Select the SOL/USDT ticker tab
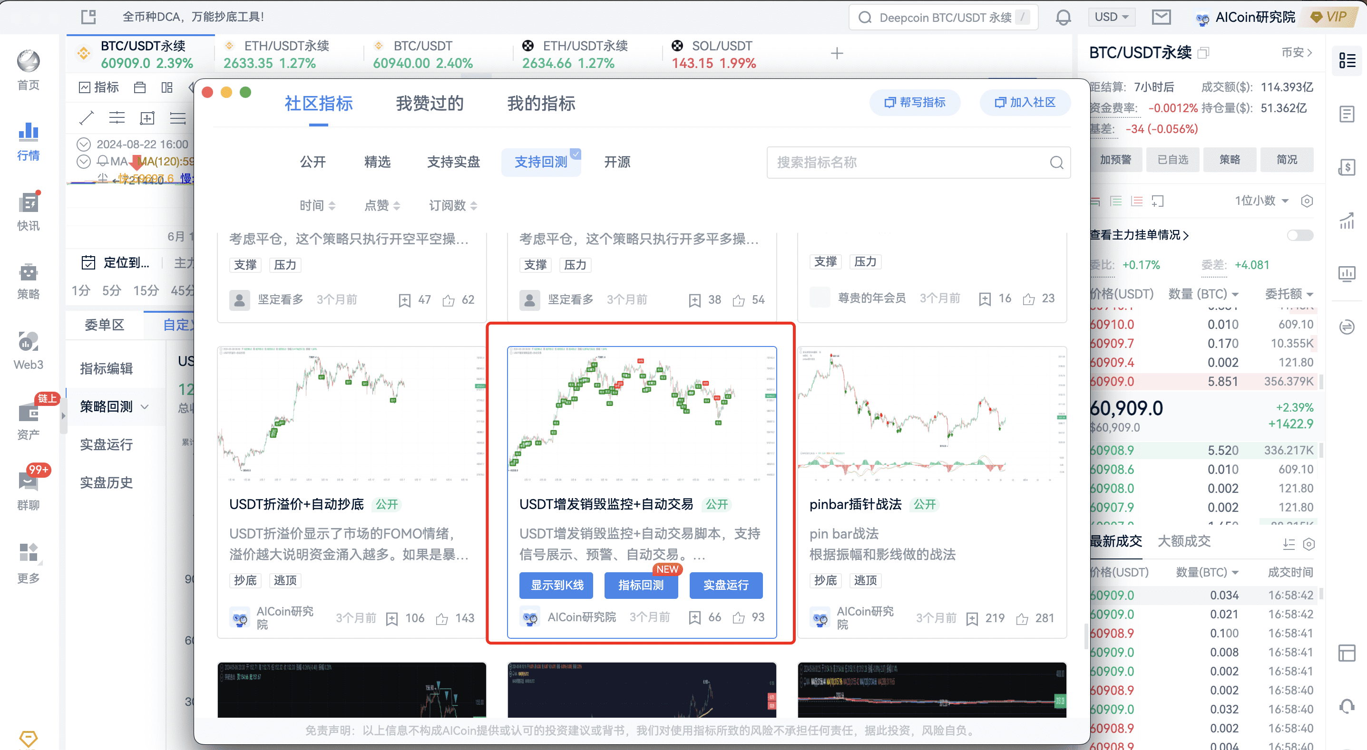1367x750 pixels. (x=738, y=54)
